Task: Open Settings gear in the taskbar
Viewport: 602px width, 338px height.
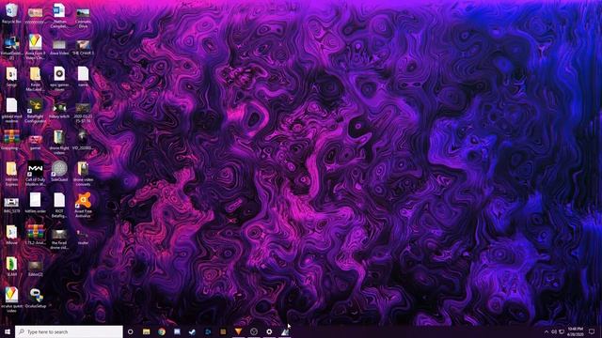Action: pos(269,331)
